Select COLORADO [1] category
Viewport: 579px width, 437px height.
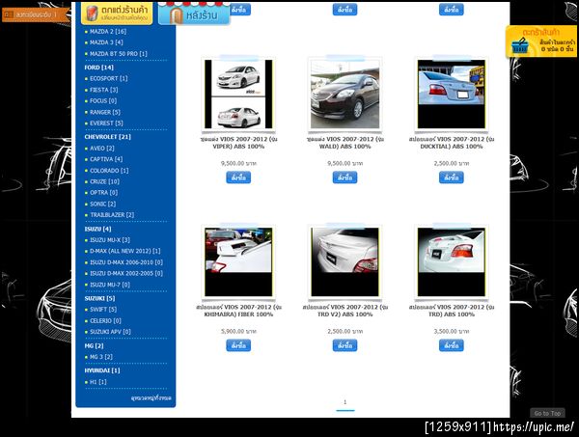pos(109,171)
